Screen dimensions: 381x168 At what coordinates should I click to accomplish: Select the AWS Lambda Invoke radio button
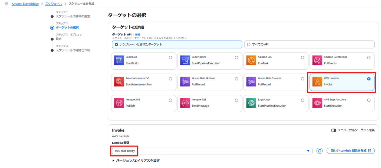(x=369, y=79)
